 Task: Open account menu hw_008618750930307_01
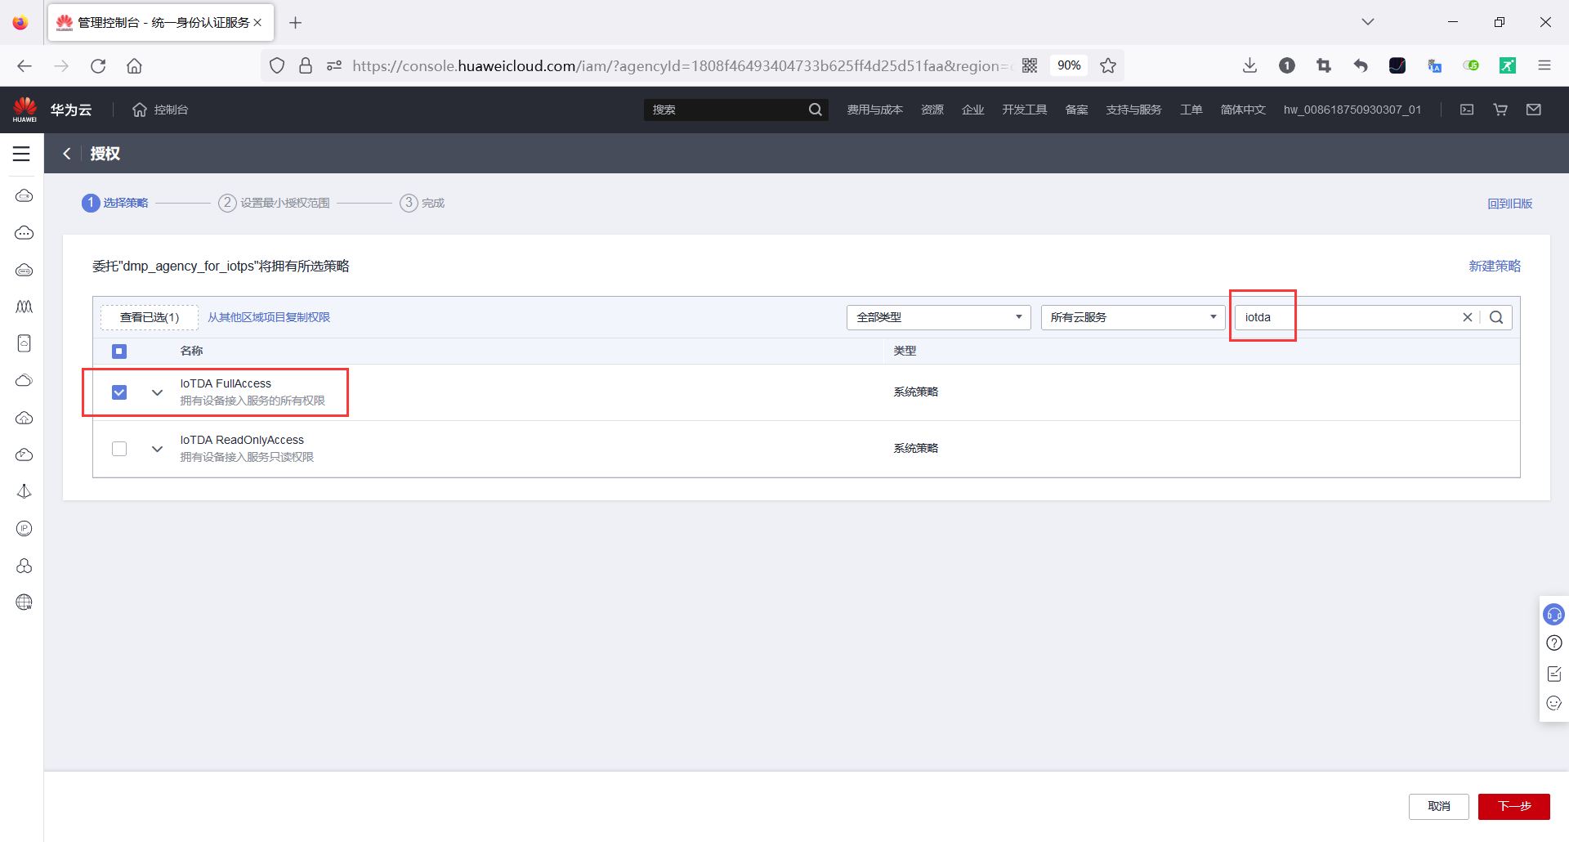1352,110
